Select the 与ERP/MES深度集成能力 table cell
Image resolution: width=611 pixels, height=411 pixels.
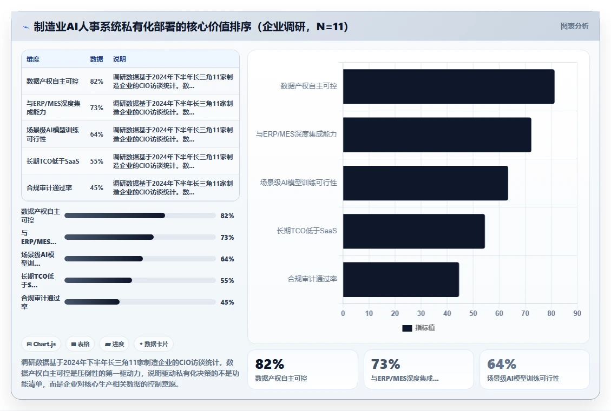(x=54, y=107)
